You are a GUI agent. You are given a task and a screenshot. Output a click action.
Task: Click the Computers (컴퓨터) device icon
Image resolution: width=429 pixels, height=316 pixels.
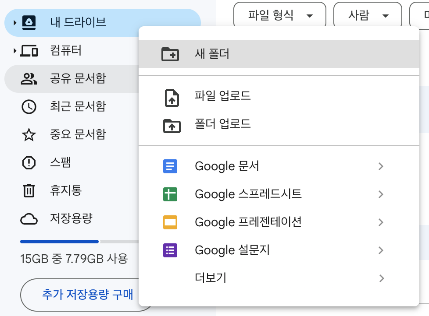click(29, 51)
